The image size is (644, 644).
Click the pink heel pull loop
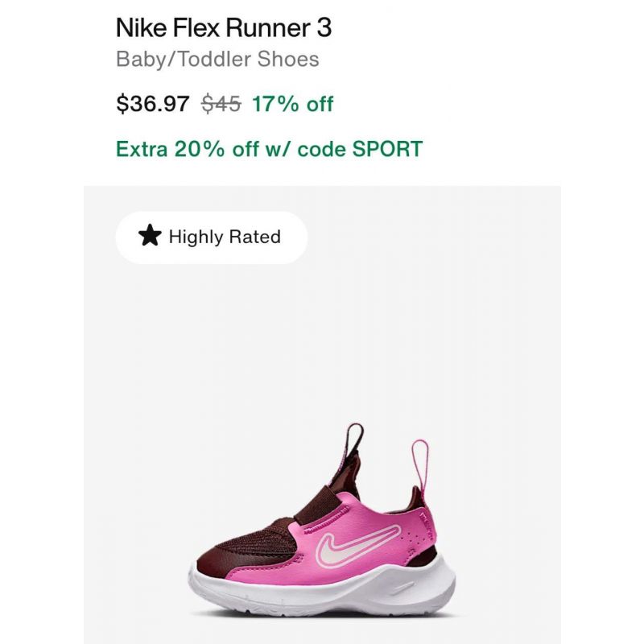click(x=420, y=464)
